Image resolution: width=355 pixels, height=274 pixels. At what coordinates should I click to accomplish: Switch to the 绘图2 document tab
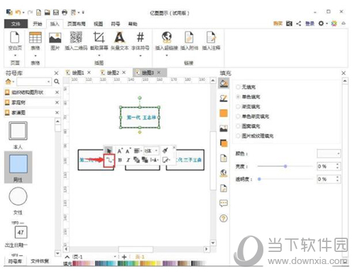tap(113, 73)
